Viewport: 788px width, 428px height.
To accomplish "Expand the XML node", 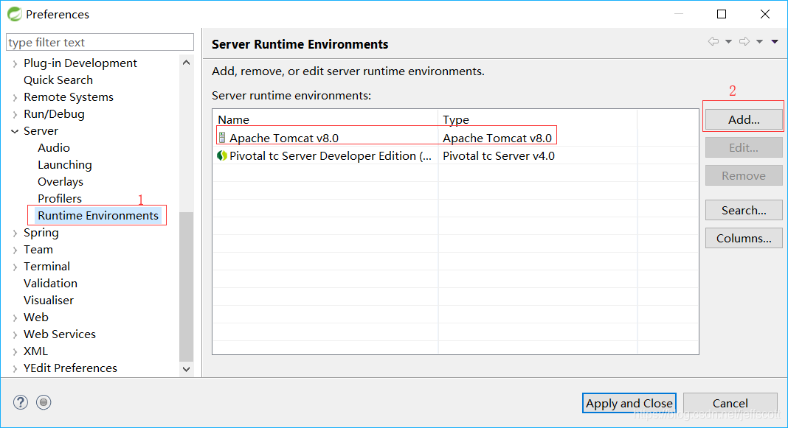I will 15,352.
